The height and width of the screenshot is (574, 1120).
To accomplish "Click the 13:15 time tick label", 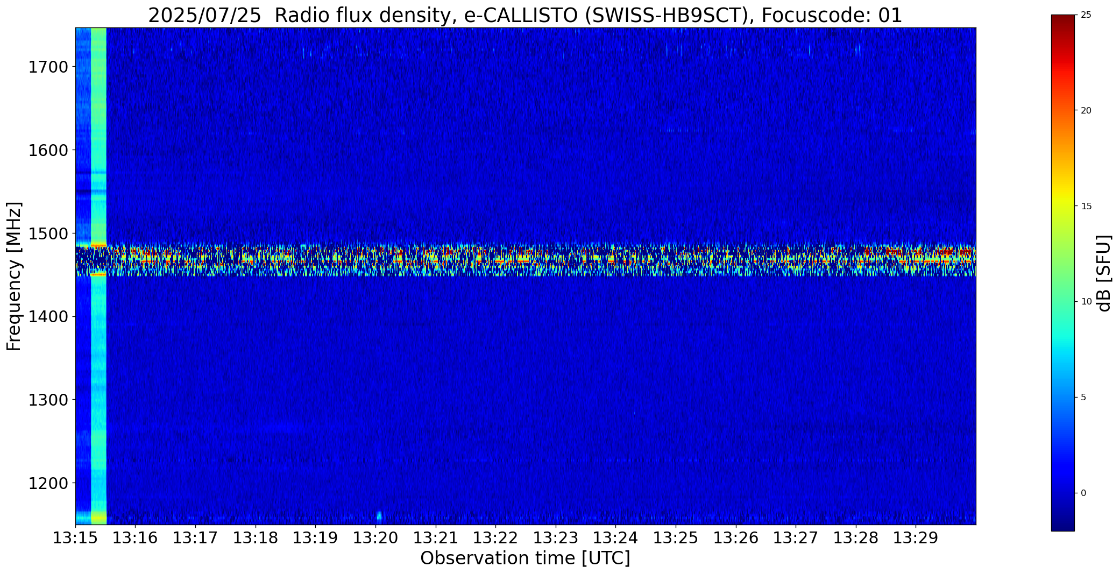I will (x=75, y=538).
